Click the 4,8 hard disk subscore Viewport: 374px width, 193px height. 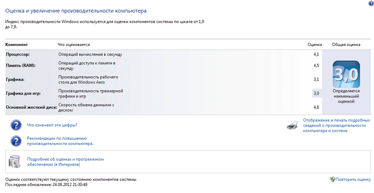point(316,107)
